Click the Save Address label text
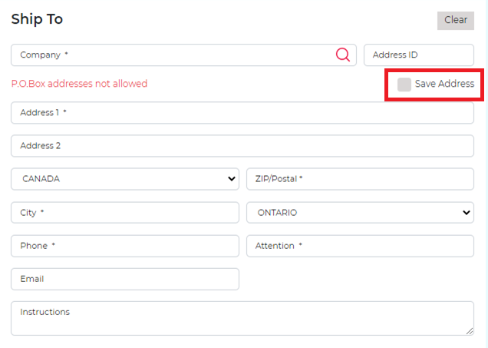 click(444, 85)
